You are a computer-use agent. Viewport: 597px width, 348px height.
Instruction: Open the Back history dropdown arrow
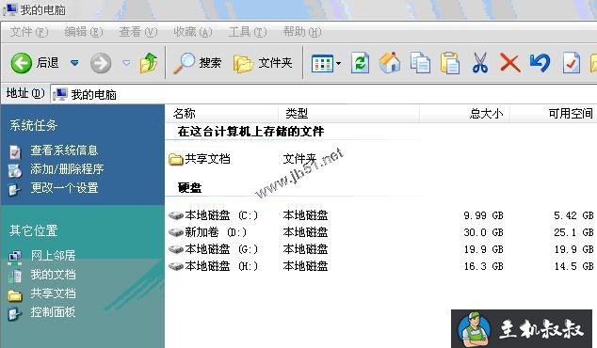coord(74,63)
